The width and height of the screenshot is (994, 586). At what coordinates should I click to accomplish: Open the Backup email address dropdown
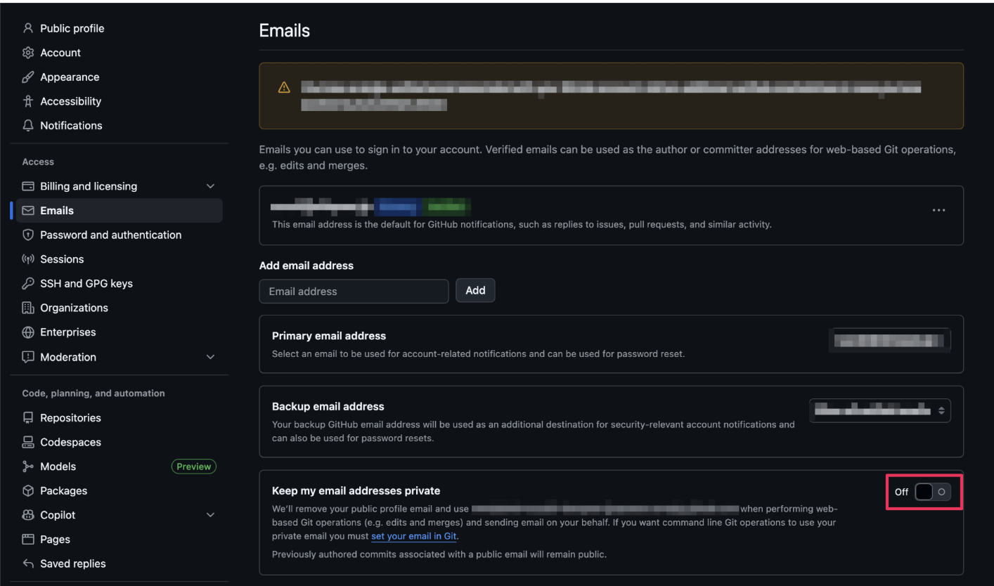[879, 410]
